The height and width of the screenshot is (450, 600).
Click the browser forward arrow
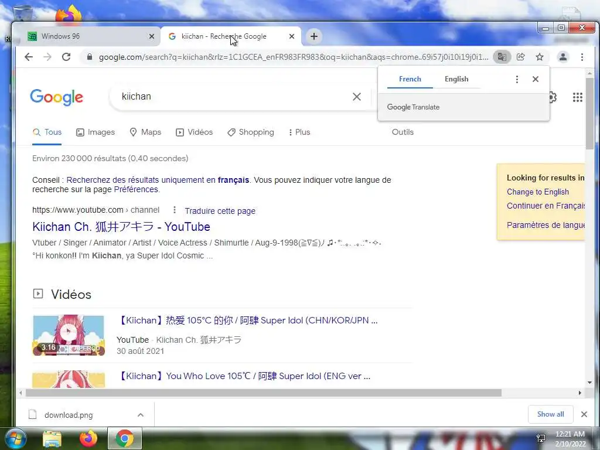coord(47,57)
